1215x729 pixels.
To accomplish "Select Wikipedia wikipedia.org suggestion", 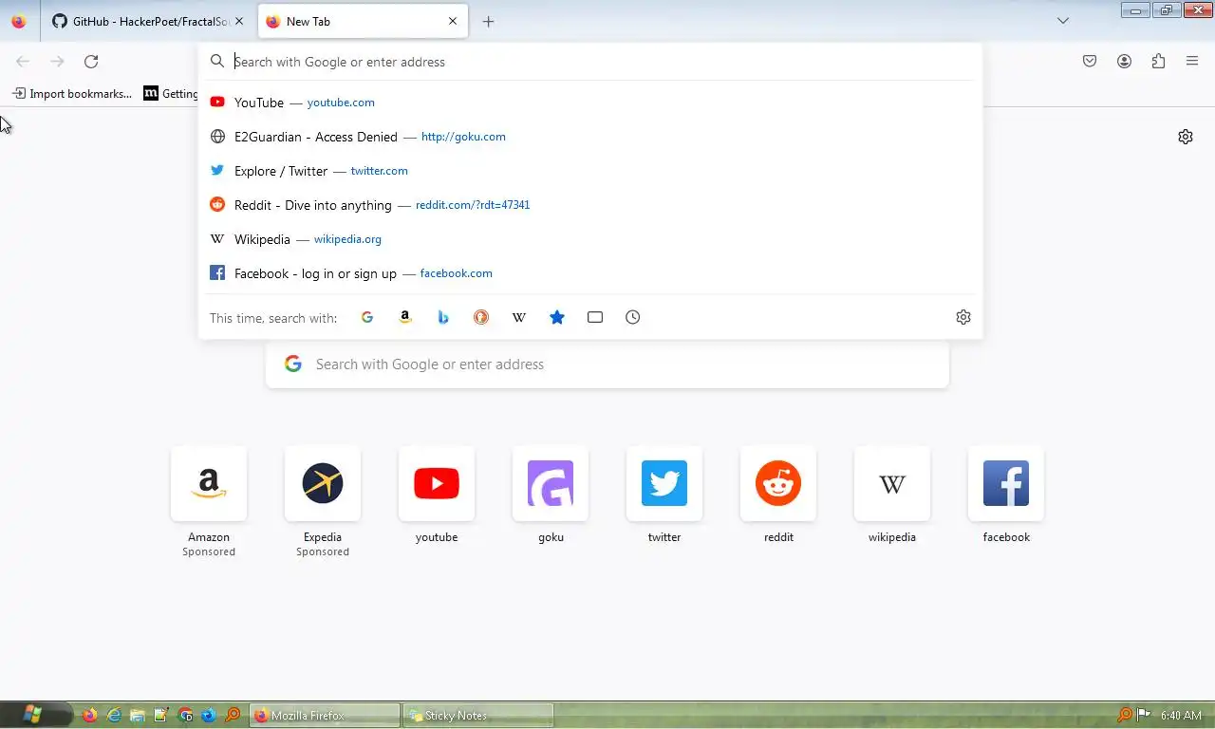I will (590, 239).
